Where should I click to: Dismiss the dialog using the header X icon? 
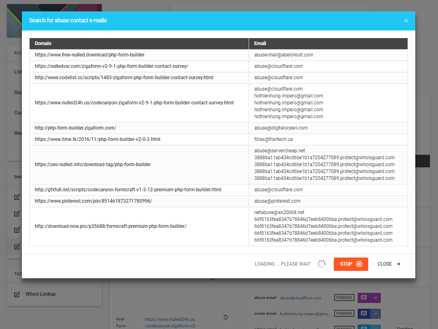[x=406, y=21]
